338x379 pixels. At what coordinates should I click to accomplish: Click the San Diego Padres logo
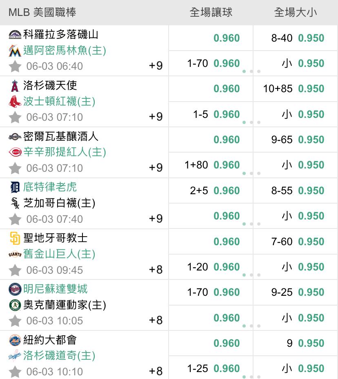click(15, 238)
